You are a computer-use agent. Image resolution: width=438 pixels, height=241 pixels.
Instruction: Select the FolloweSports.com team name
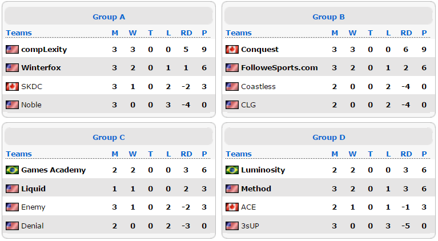(279, 68)
